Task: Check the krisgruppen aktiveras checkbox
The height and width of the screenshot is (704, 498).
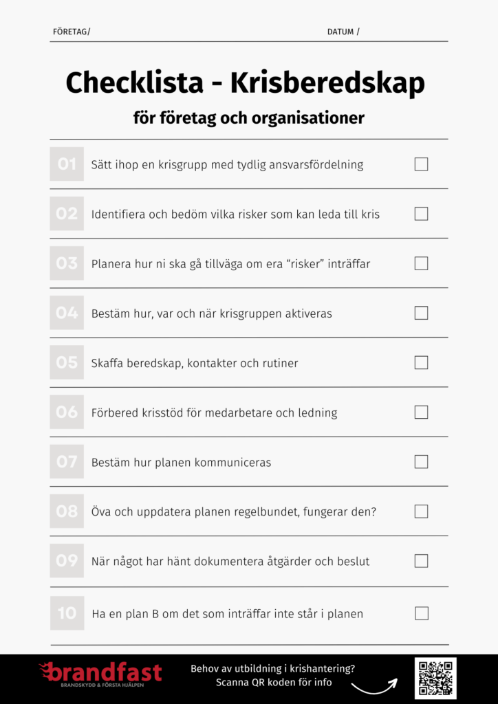Action: pos(421,313)
